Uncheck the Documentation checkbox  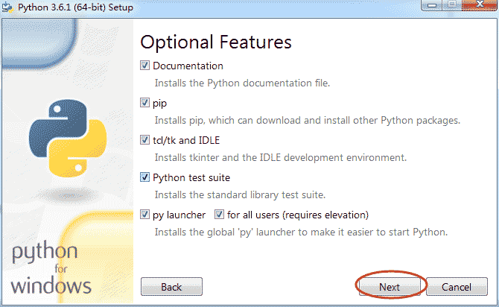pos(145,66)
